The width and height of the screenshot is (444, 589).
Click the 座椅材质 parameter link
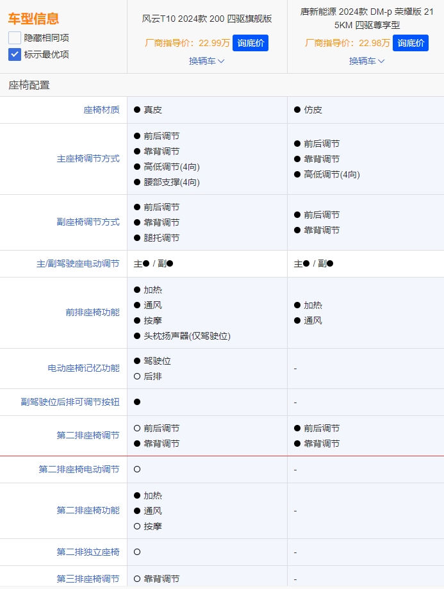tap(101, 110)
